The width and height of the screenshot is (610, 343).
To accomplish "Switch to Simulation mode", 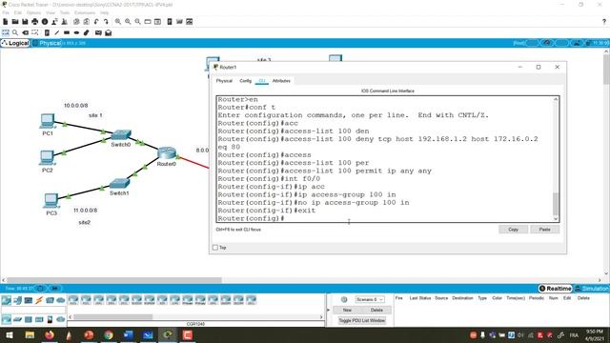I will (592, 289).
